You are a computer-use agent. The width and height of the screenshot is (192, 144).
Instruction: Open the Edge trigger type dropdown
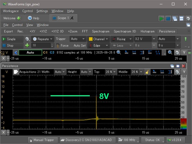98,46
